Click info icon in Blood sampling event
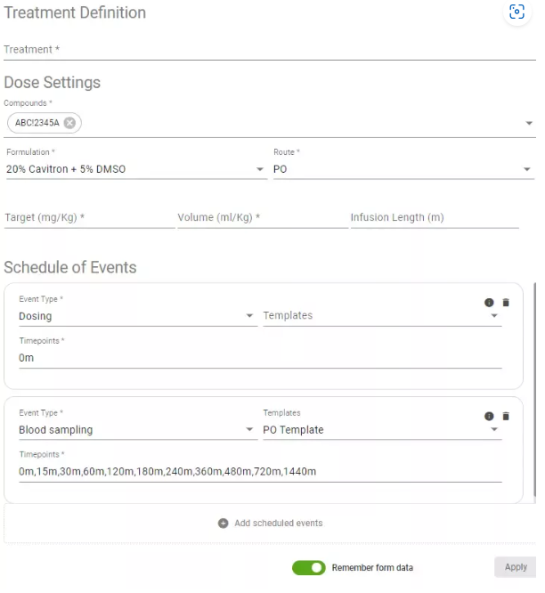 489,416
